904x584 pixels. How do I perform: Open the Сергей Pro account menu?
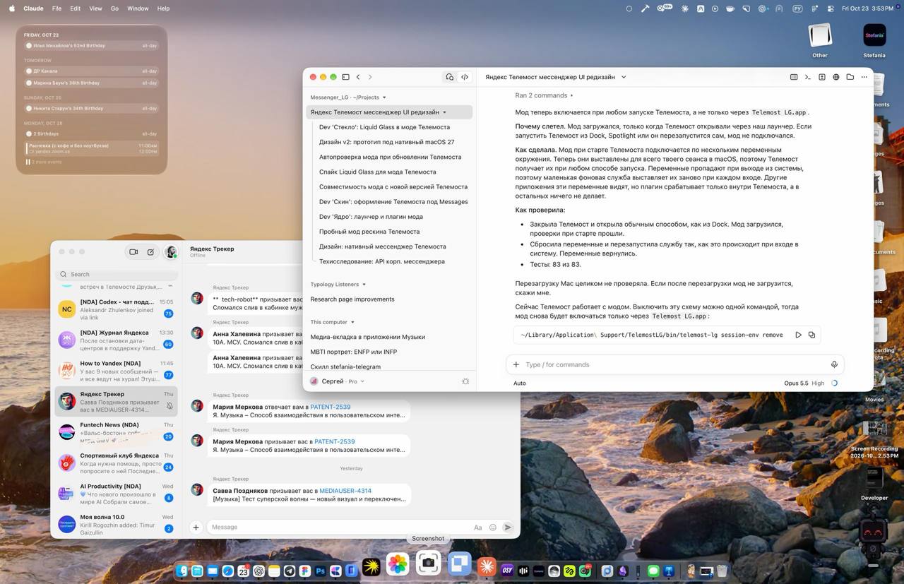(338, 381)
